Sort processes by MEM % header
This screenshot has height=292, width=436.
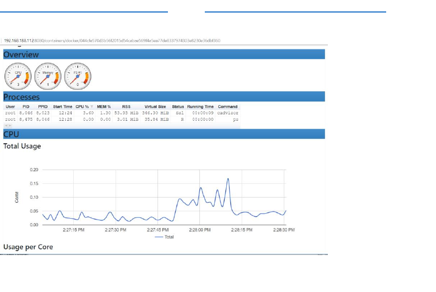click(x=104, y=107)
